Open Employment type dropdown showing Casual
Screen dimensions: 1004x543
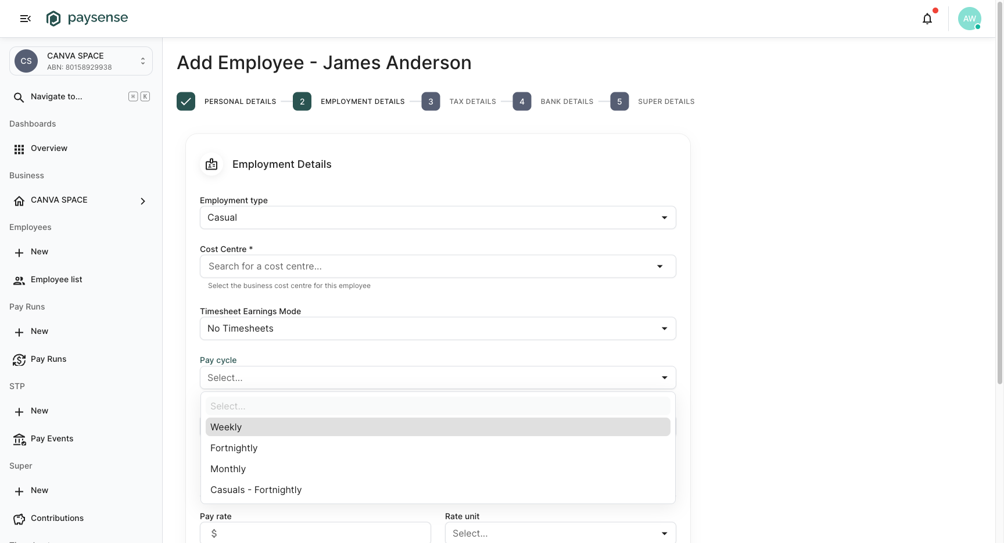(x=438, y=217)
